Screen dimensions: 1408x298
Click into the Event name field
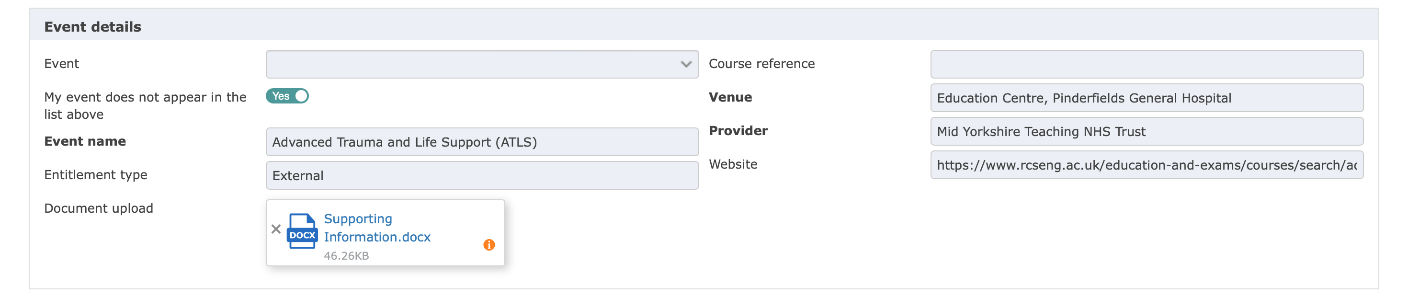pyautogui.click(x=482, y=142)
